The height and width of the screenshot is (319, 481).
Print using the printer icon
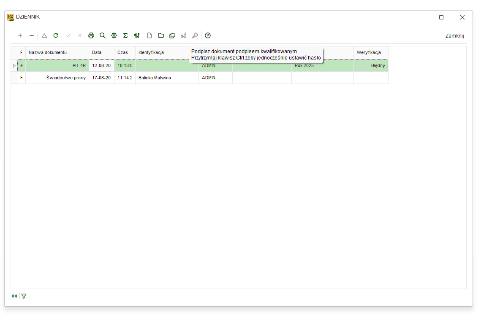tap(91, 35)
